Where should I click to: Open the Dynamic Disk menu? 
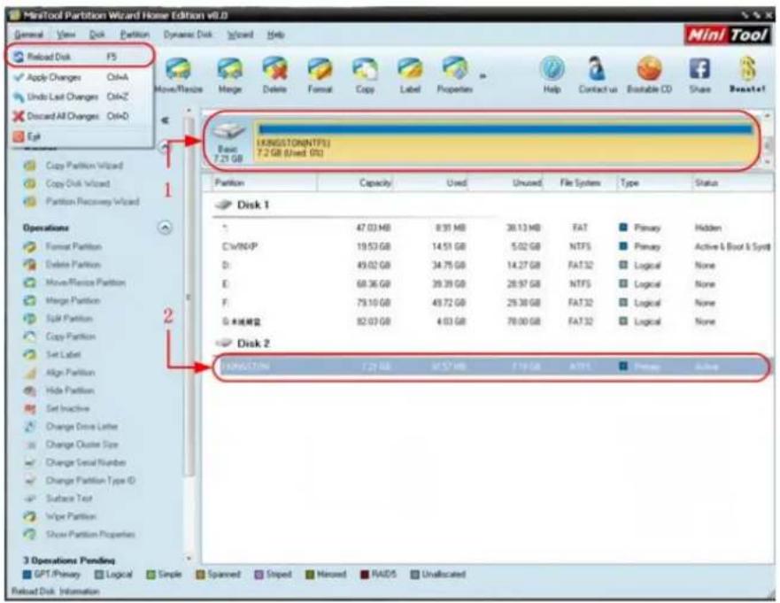[x=188, y=35]
